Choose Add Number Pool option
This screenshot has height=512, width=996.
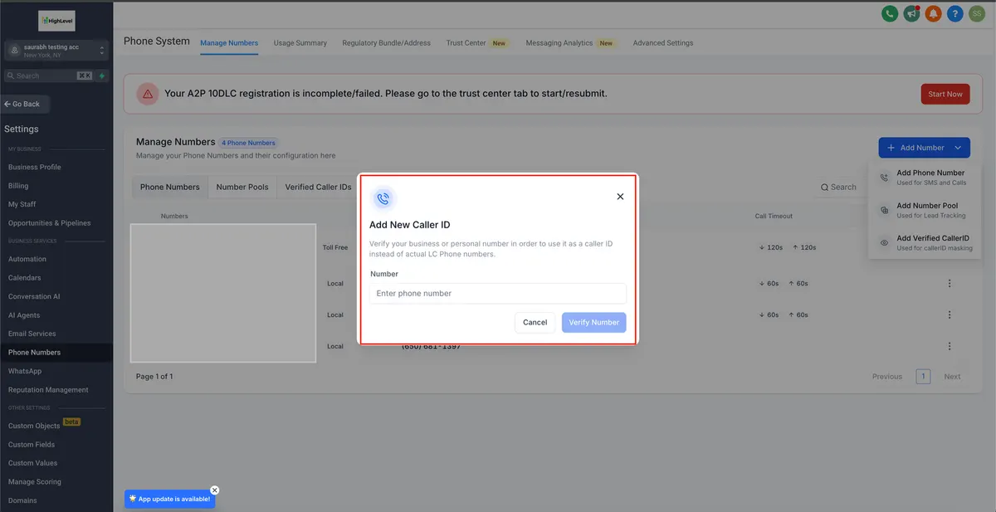click(925, 210)
